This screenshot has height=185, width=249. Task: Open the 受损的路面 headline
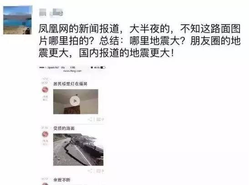pyautogui.click(x=64, y=128)
